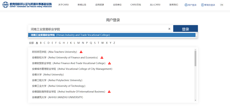This screenshot has width=230, height=107.
Task: Click warning icon next to Anhui University of Finance
Action: click(x=102, y=57)
